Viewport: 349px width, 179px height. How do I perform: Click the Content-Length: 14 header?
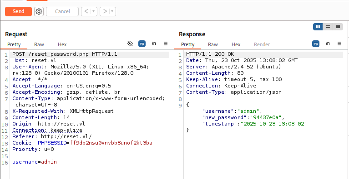tap(41, 117)
